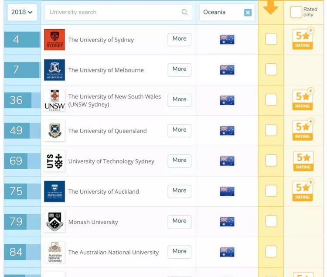
Task: Click the UNSW Sydney logo
Action: tap(54, 100)
